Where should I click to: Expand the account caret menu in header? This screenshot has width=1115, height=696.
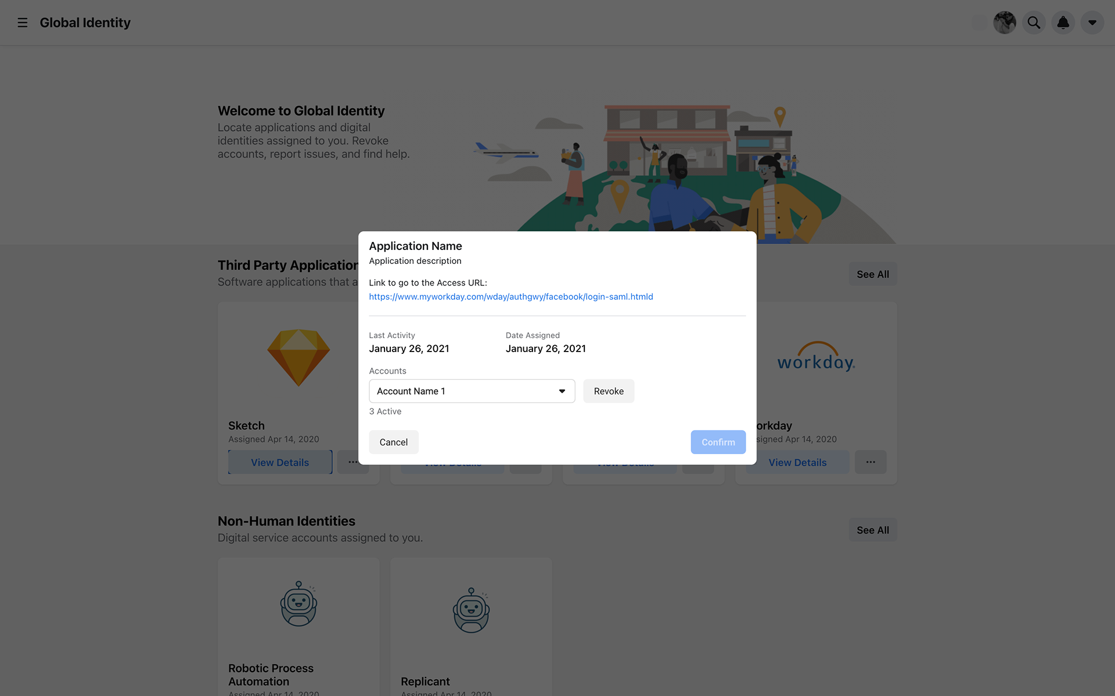click(x=1092, y=23)
